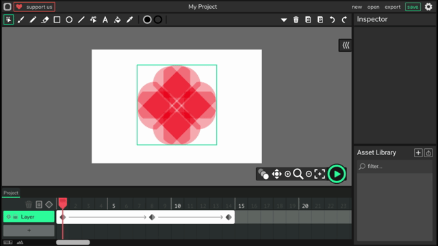This screenshot has width=438, height=246.
Task: Select the Brush tool
Action: (x=21, y=20)
